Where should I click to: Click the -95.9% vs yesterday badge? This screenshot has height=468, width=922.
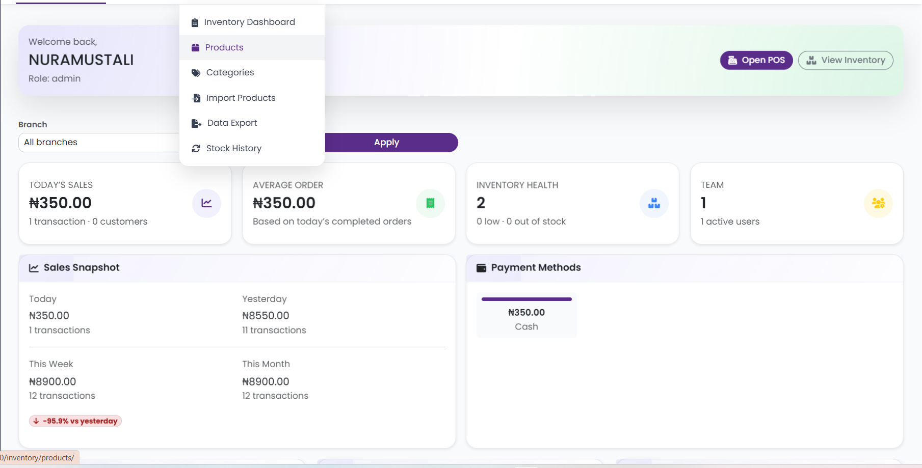(x=75, y=421)
